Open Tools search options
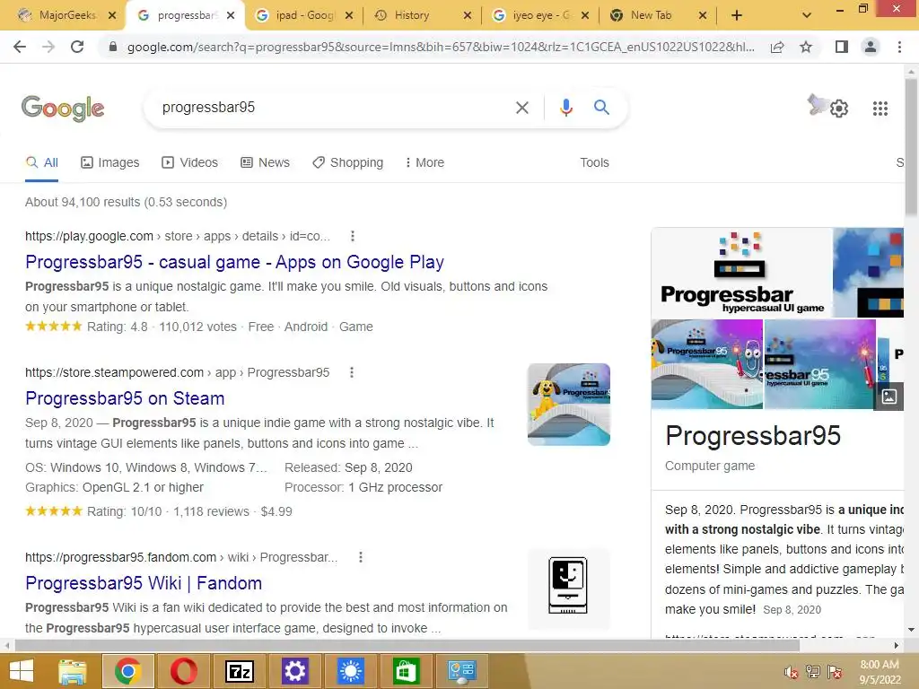This screenshot has width=919, height=689. (594, 162)
